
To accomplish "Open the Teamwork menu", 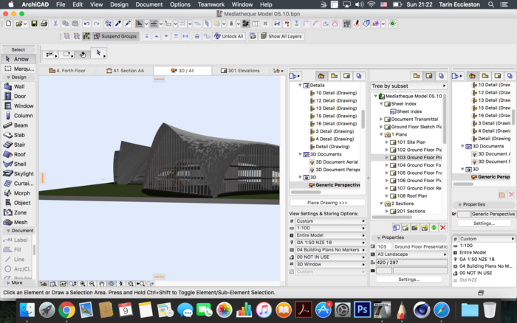I will [x=210, y=4].
